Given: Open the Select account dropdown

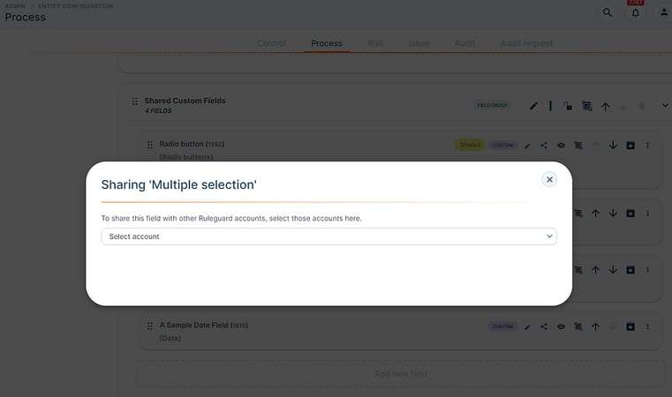Looking at the screenshot, I should 328,236.
